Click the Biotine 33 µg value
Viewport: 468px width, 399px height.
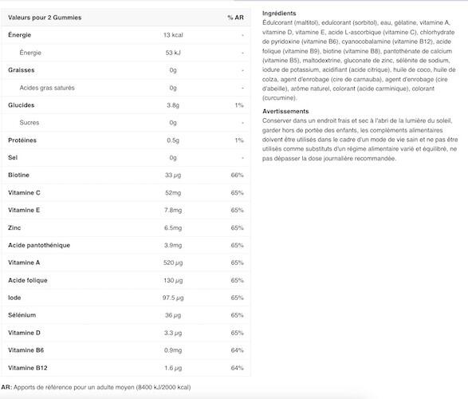(x=173, y=175)
